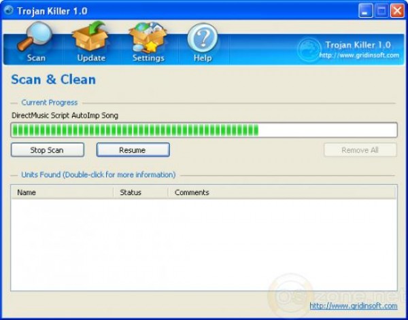Click the 'Scan & Clean' heading

[x=53, y=79]
